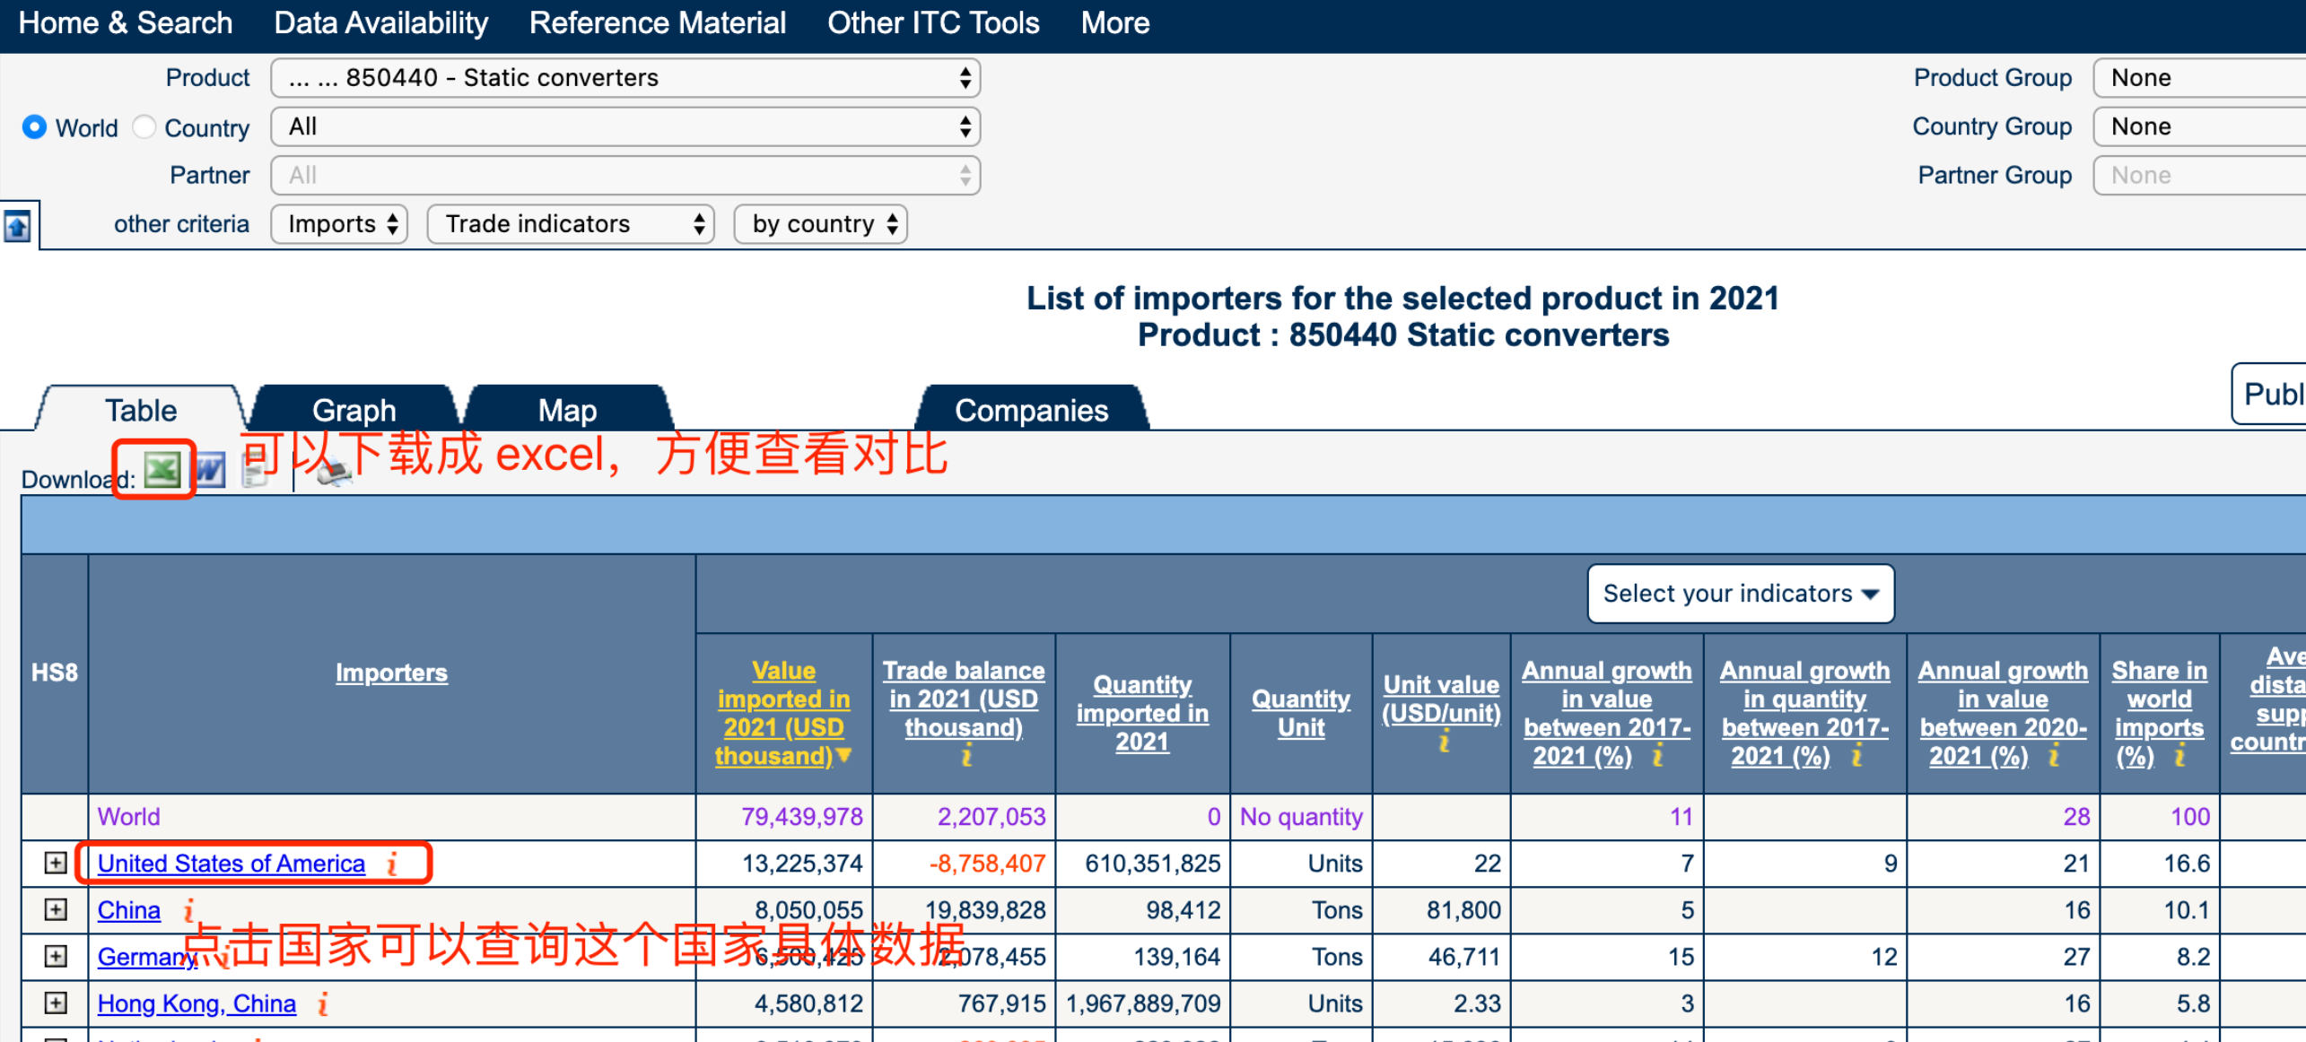Screen dimensions: 2306x1042
Task: Open United States of America country data
Action: pos(231,863)
